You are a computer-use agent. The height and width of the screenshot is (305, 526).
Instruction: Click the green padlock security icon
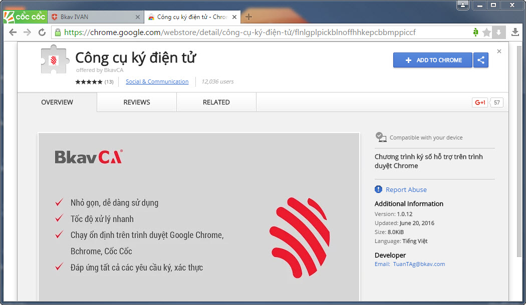click(58, 32)
